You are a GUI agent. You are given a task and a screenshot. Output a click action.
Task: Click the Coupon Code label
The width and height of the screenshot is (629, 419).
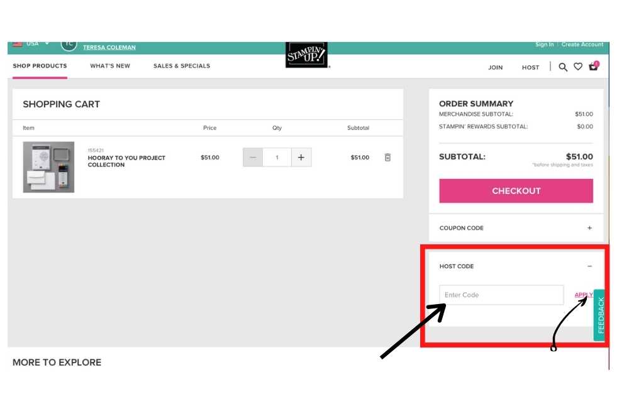pyautogui.click(x=461, y=228)
